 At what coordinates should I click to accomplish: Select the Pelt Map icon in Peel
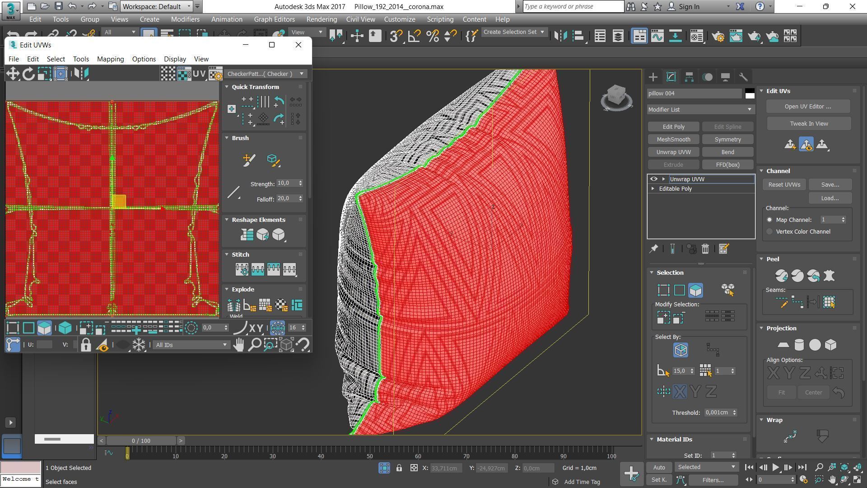point(829,276)
